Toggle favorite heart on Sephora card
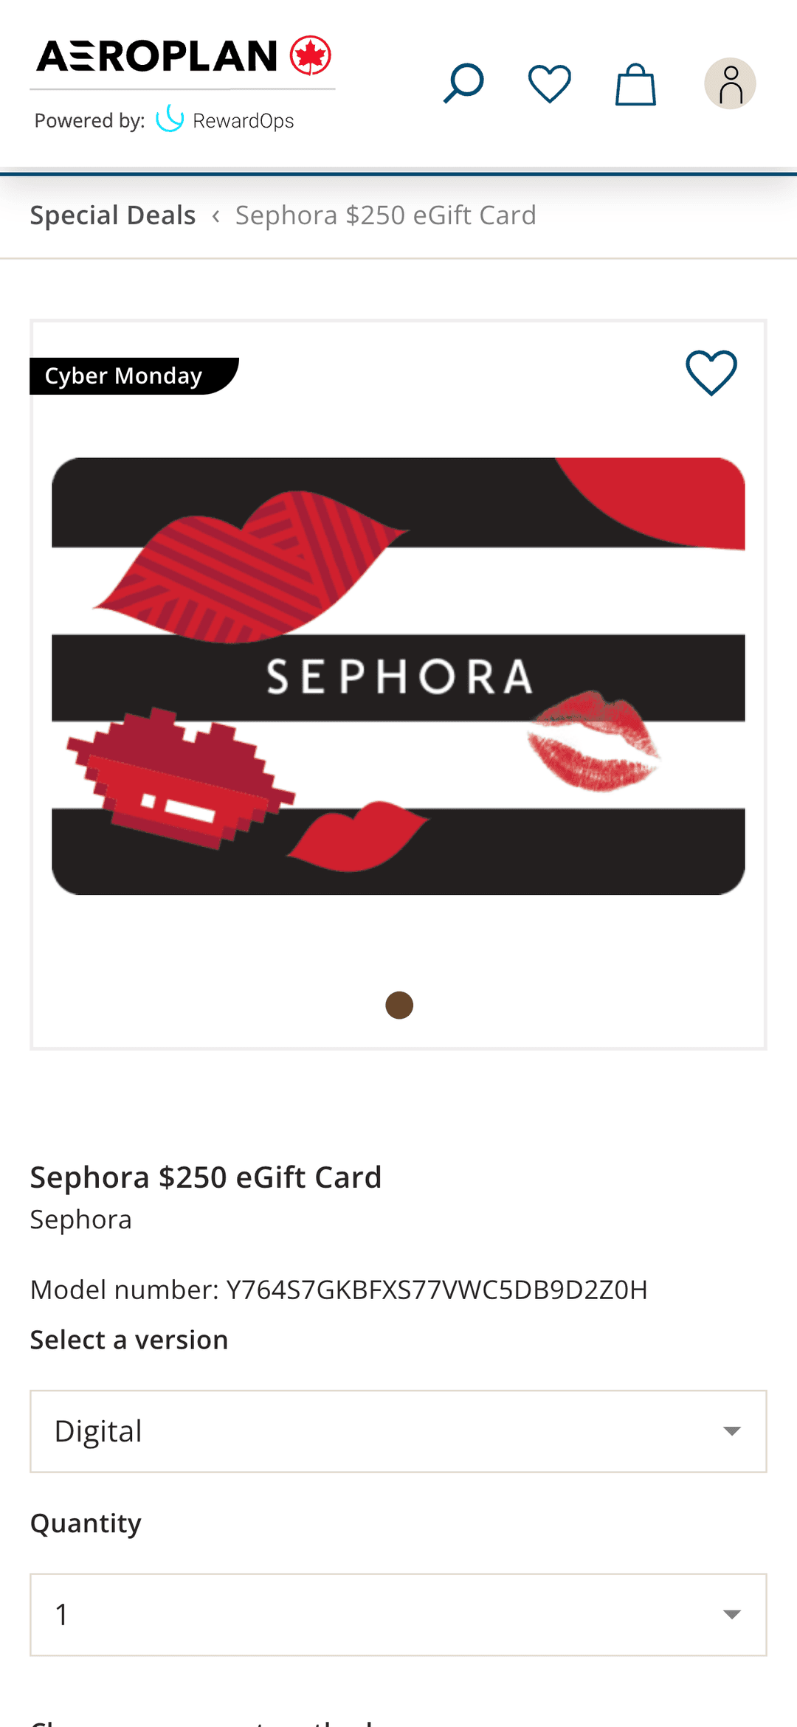Screen dimensions: 797x1727 click(711, 373)
